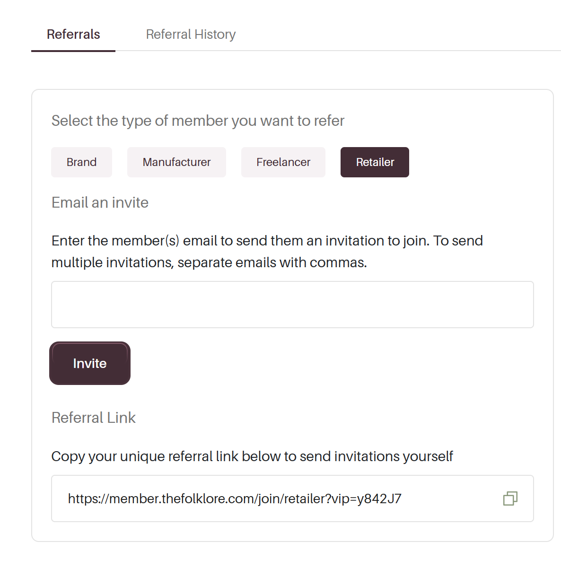Click the 'Email an invite' heading

(x=100, y=202)
